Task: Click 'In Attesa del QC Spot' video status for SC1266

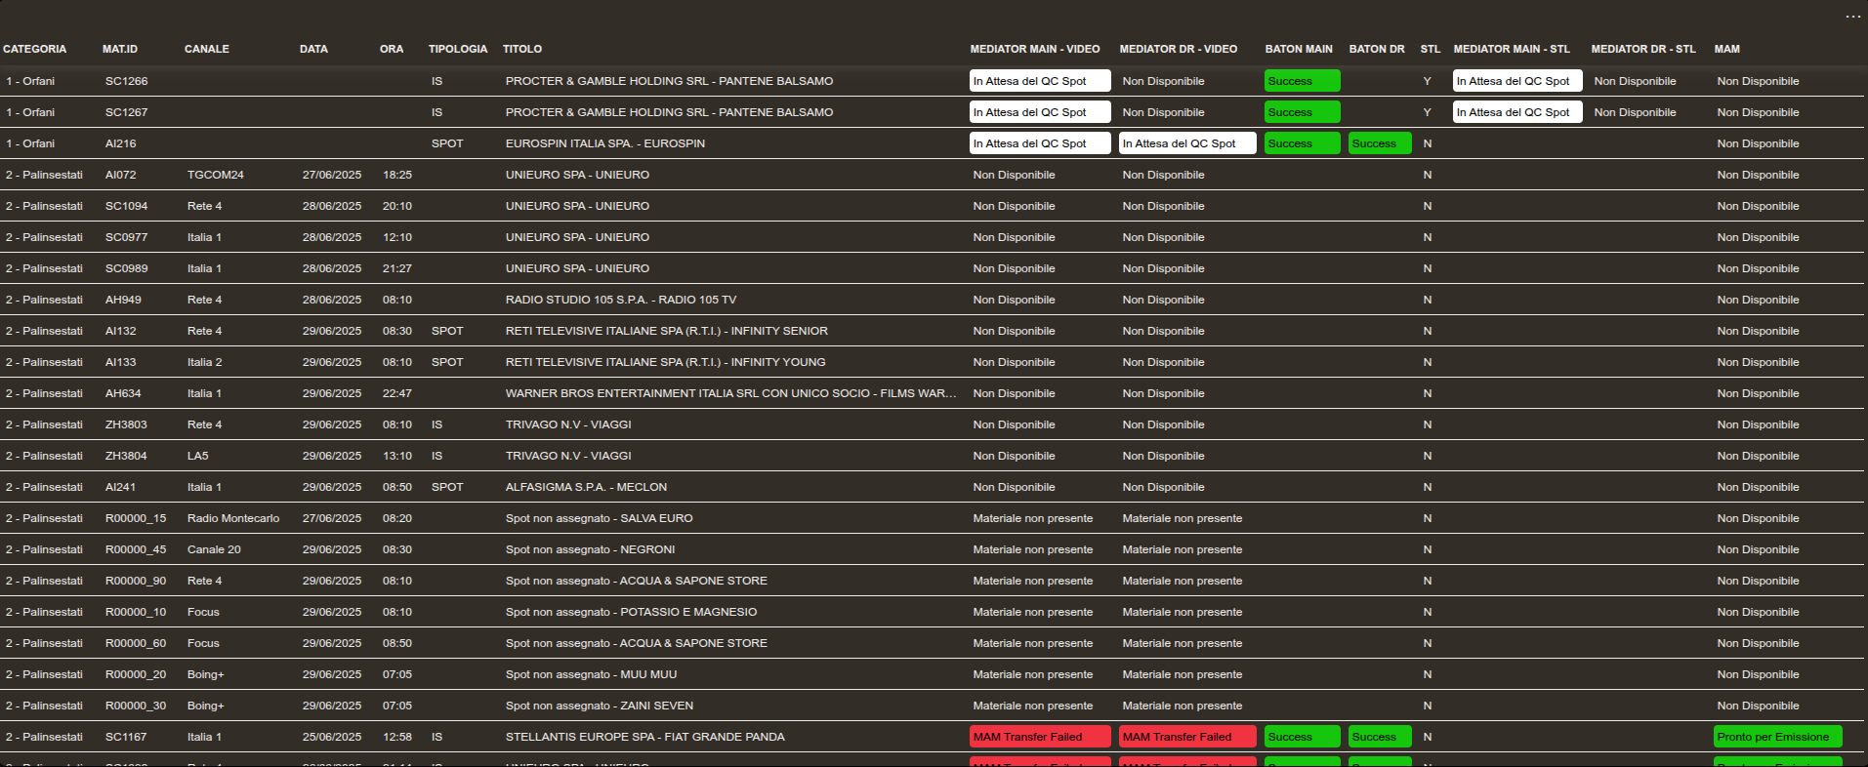Action: (x=1040, y=81)
